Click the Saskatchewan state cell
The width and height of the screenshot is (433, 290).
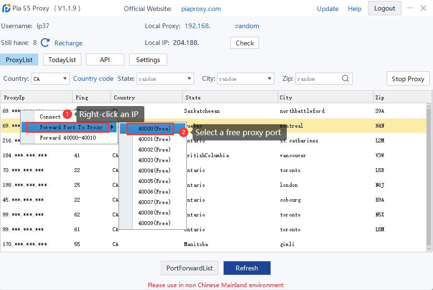pos(202,111)
